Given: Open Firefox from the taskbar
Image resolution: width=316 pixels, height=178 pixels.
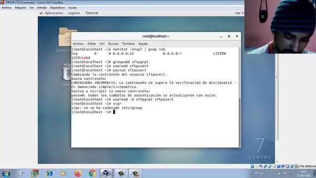Looking at the screenshot, I should [78, 174].
